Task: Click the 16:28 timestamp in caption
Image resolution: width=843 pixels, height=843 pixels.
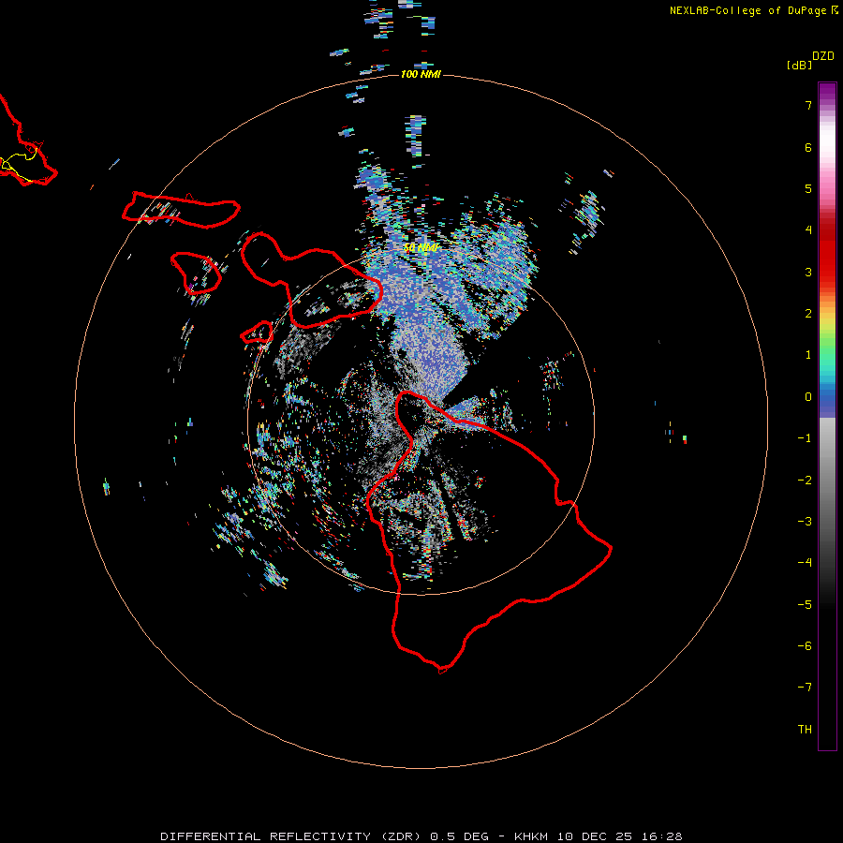Action: click(x=662, y=836)
